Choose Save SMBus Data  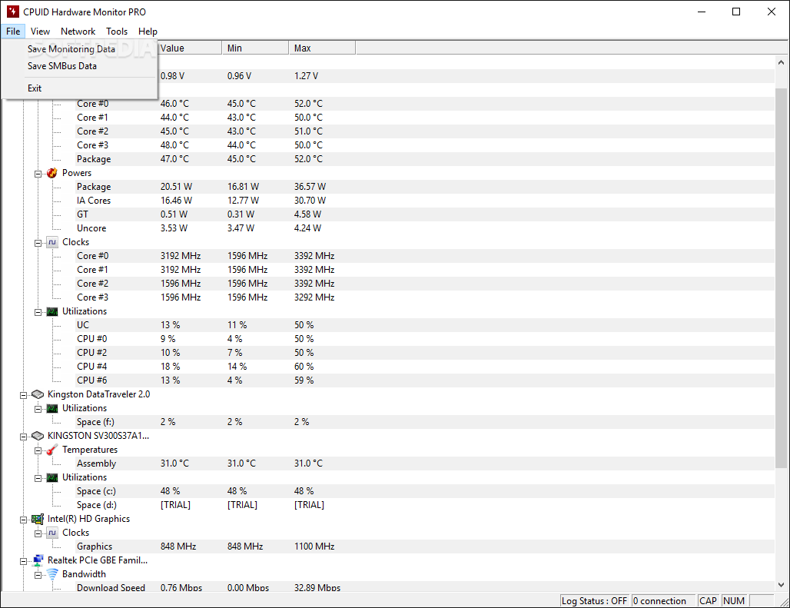(x=80, y=66)
